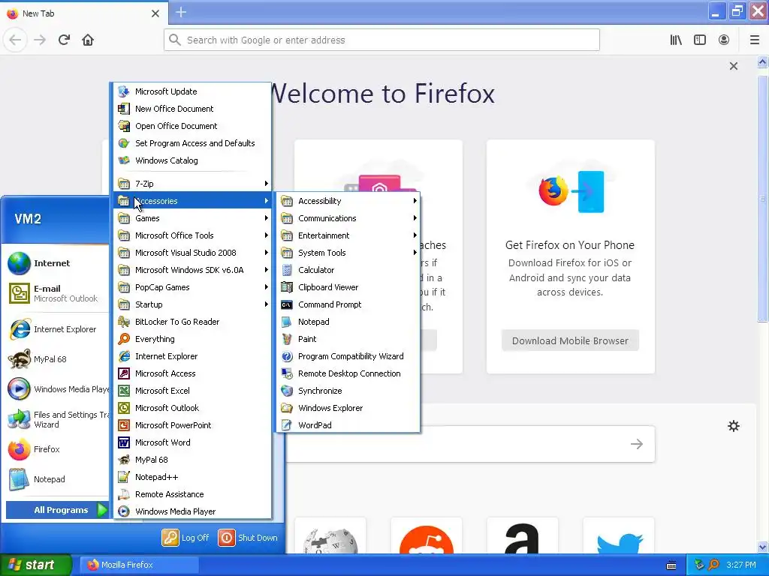Click the start button
This screenshot has height=576, width=769.
[x=35, y=565]
